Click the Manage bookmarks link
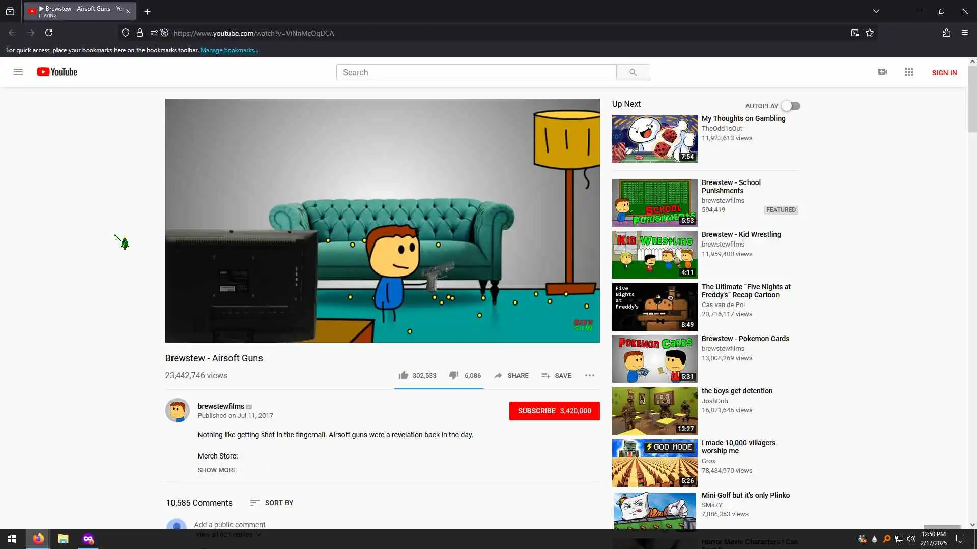 [x=229, y=50]
